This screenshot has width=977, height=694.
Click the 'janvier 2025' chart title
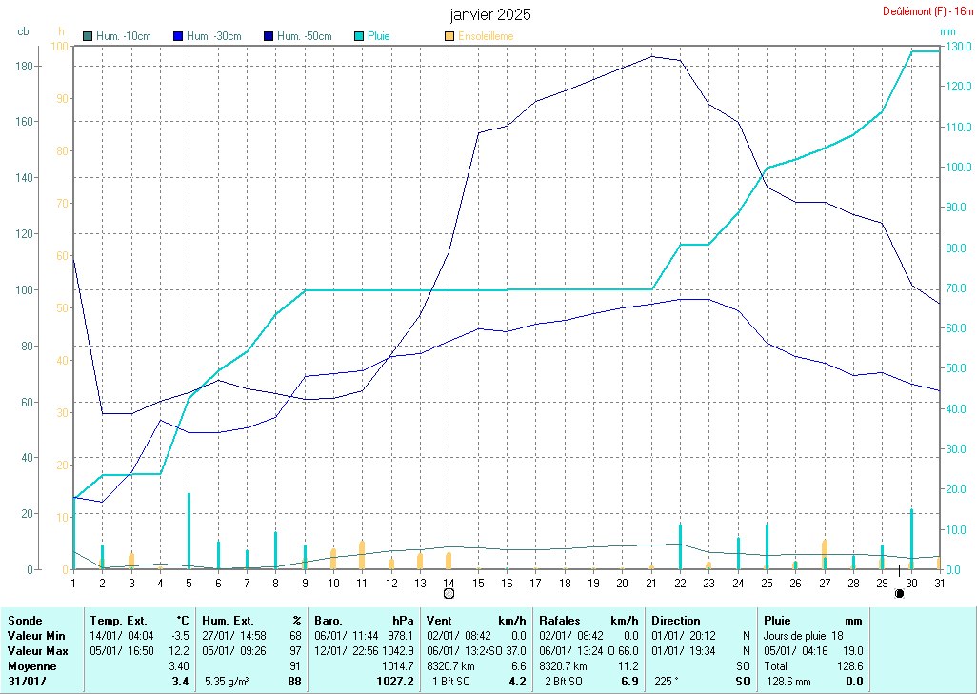490,15
